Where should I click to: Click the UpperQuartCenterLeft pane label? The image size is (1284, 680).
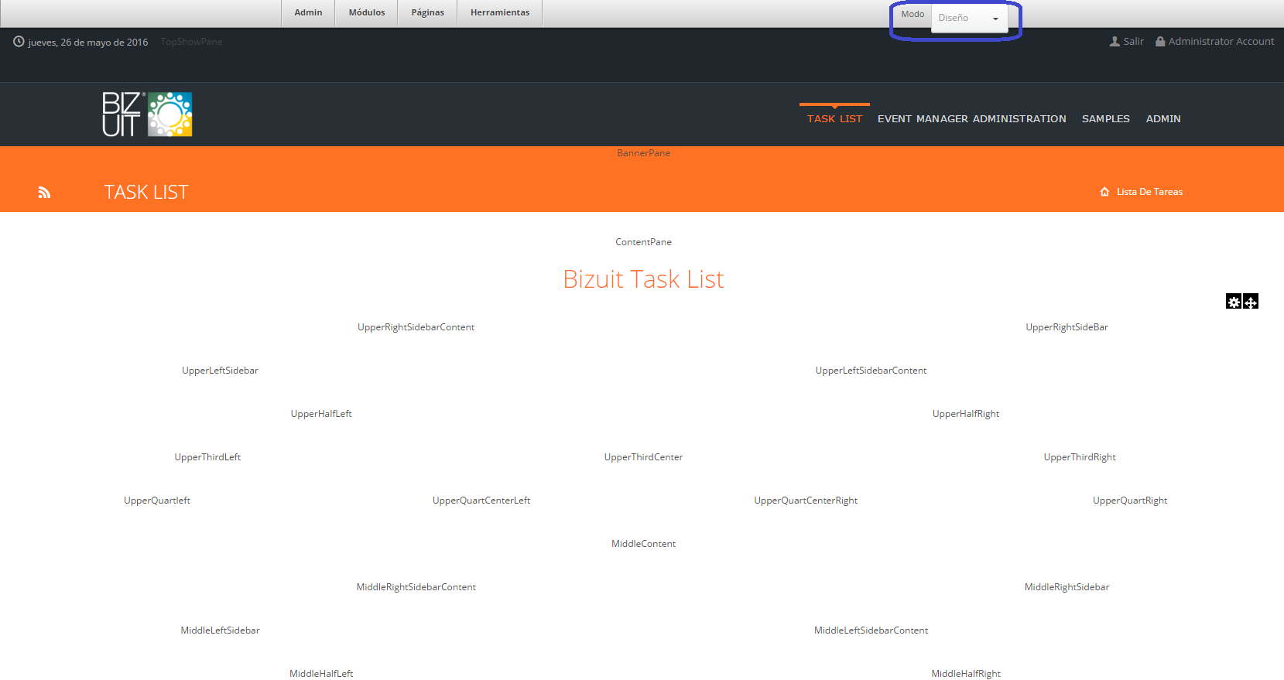(x=481, y=501)
